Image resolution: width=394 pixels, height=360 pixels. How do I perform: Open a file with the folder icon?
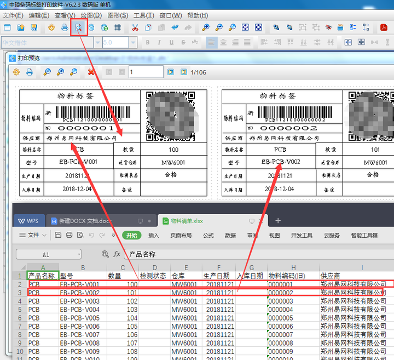pyautogui.click(x=21, y=27)
